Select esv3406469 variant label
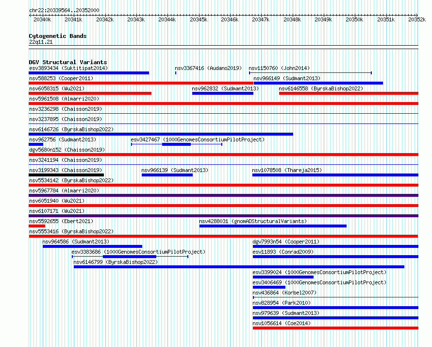Screen dimensions: 432x347 pyautogui.click(x=319, y=282)
